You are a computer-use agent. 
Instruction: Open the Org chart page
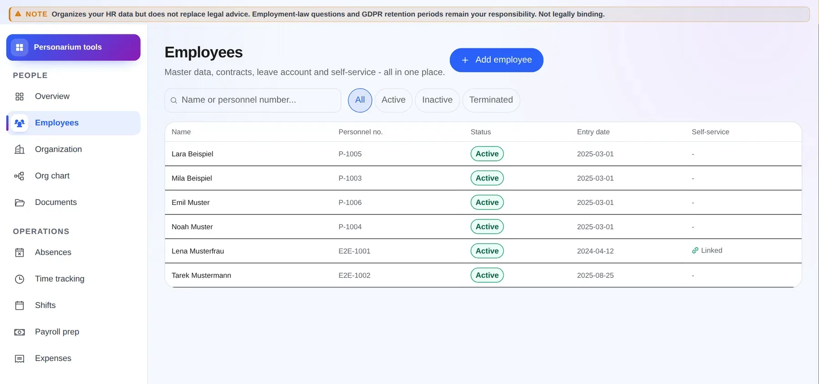pos(73,176)
